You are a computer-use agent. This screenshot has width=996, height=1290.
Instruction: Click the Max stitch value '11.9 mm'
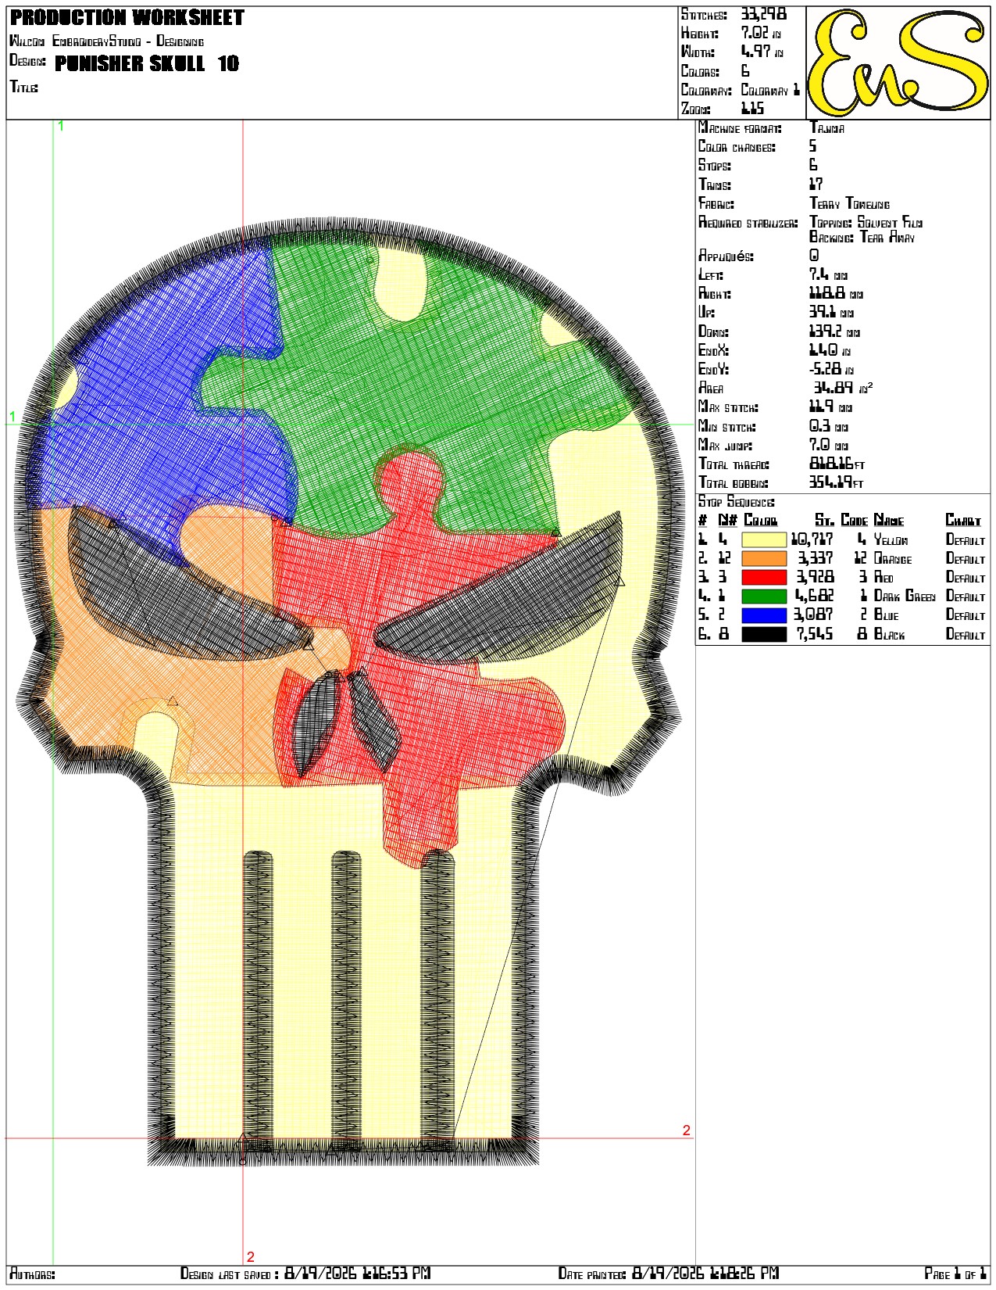point(830,407)
